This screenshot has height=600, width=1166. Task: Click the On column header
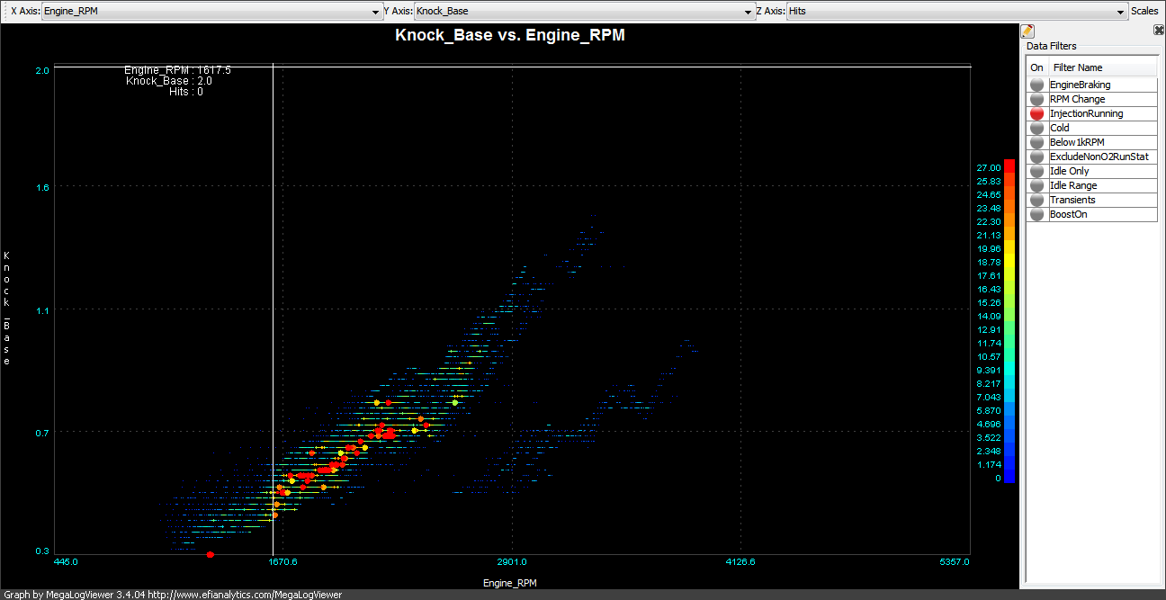(x=1037, y=67)
